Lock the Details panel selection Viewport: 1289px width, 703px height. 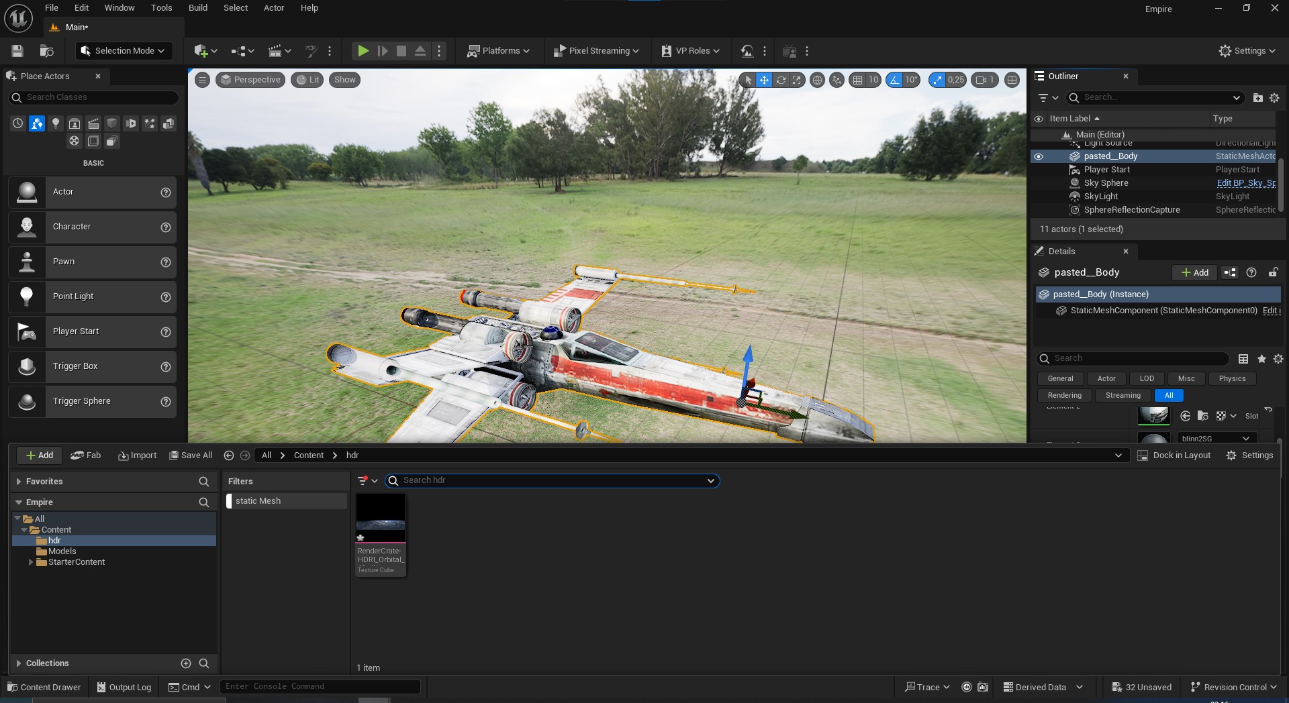click(x=1273, y=272)
